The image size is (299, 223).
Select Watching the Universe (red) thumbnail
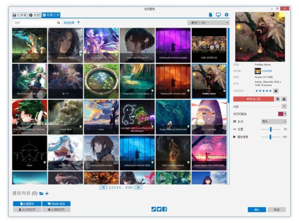tap(173, 81)
